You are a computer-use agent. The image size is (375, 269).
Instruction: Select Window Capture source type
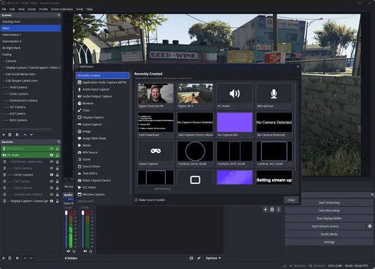click(x=102, y=195)
